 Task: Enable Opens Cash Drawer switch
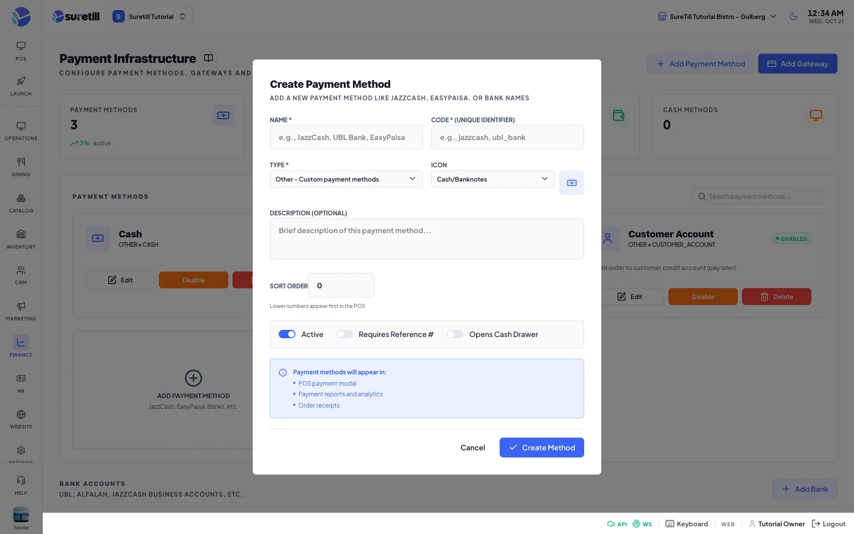coord(455,335)
